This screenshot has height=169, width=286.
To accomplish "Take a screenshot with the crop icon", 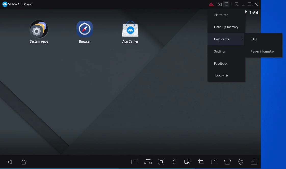I will click(x=201, y=162).
